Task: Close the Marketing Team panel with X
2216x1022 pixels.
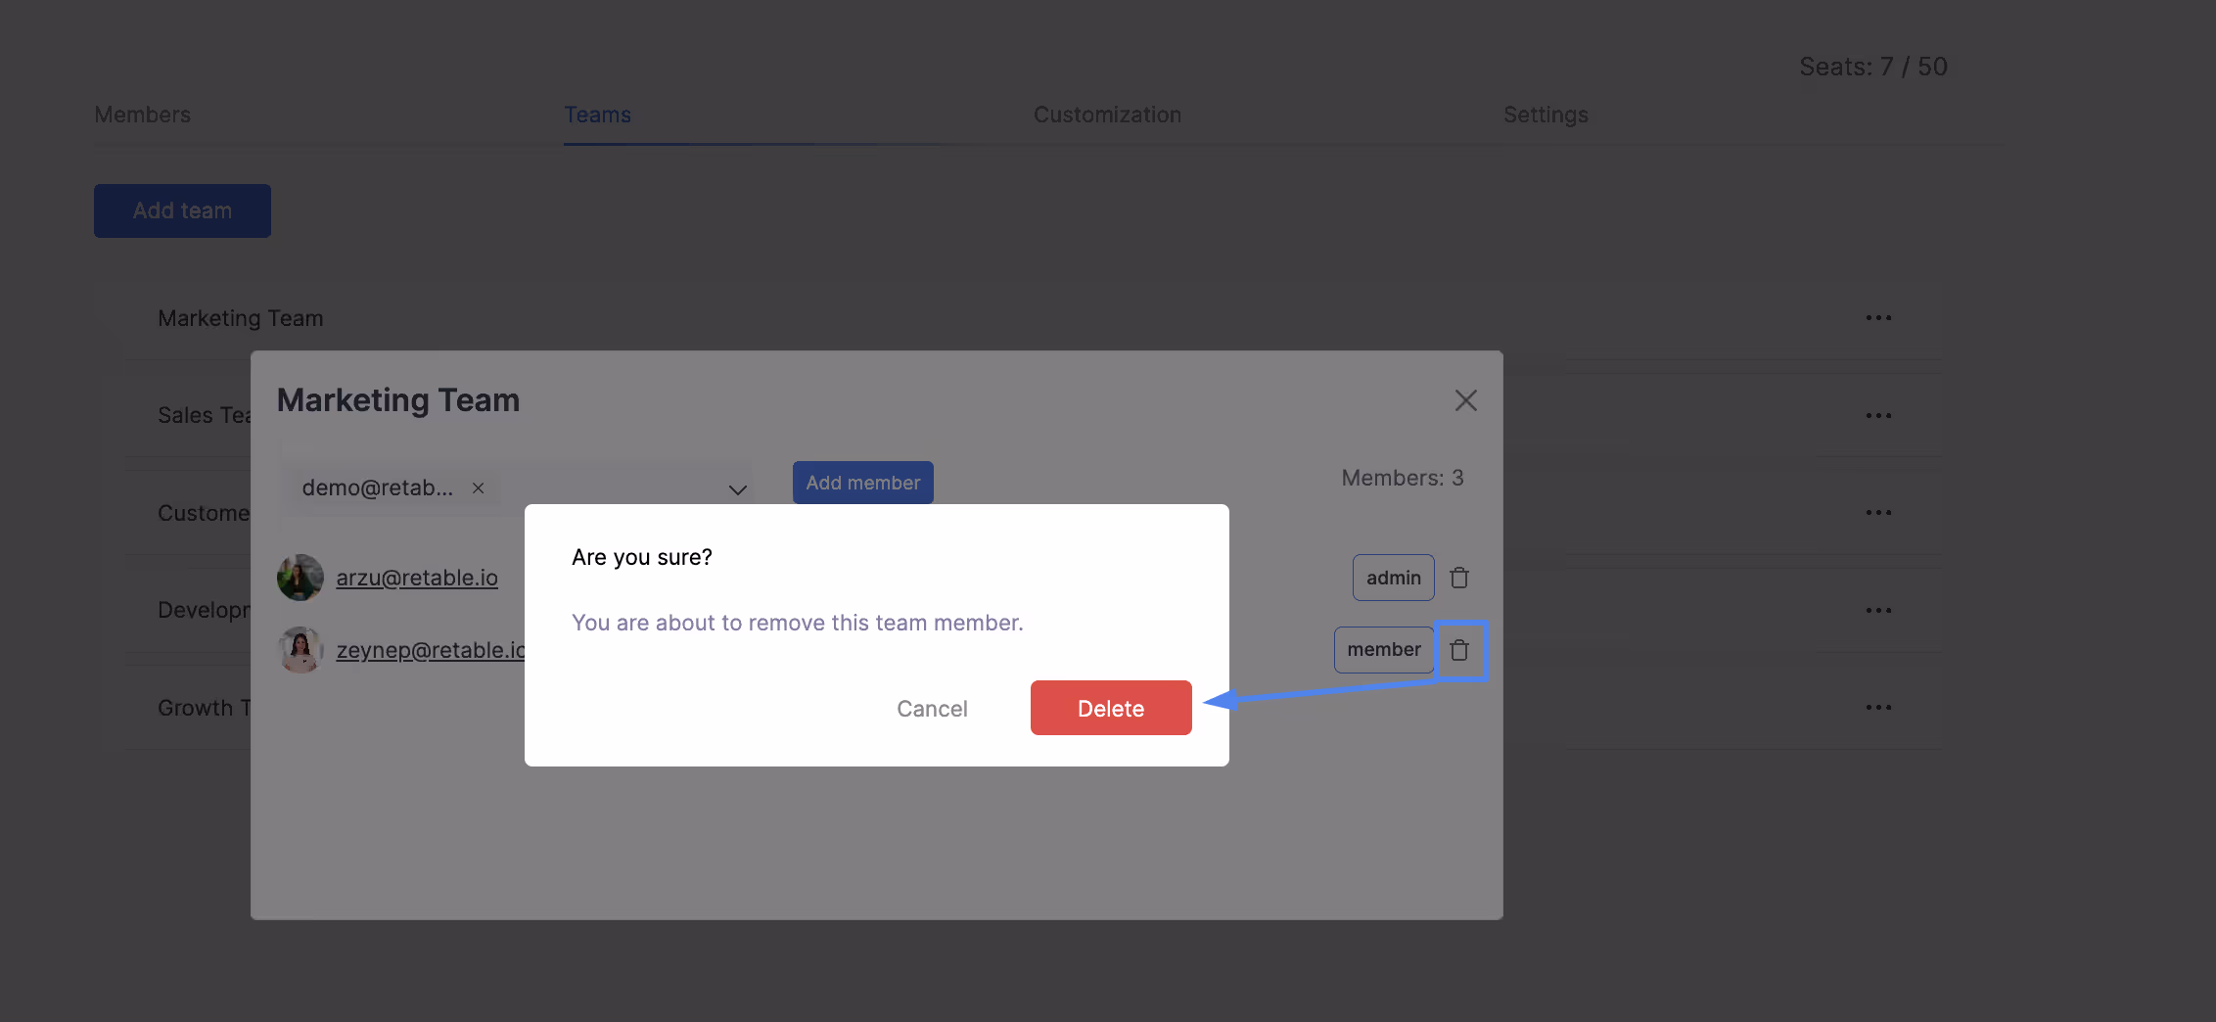Action: 1465,400
